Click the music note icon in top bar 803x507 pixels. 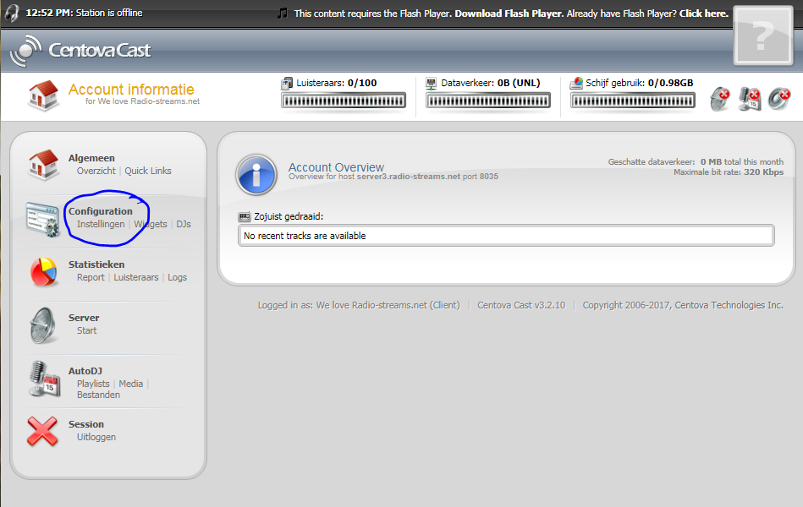pos(282,14)
